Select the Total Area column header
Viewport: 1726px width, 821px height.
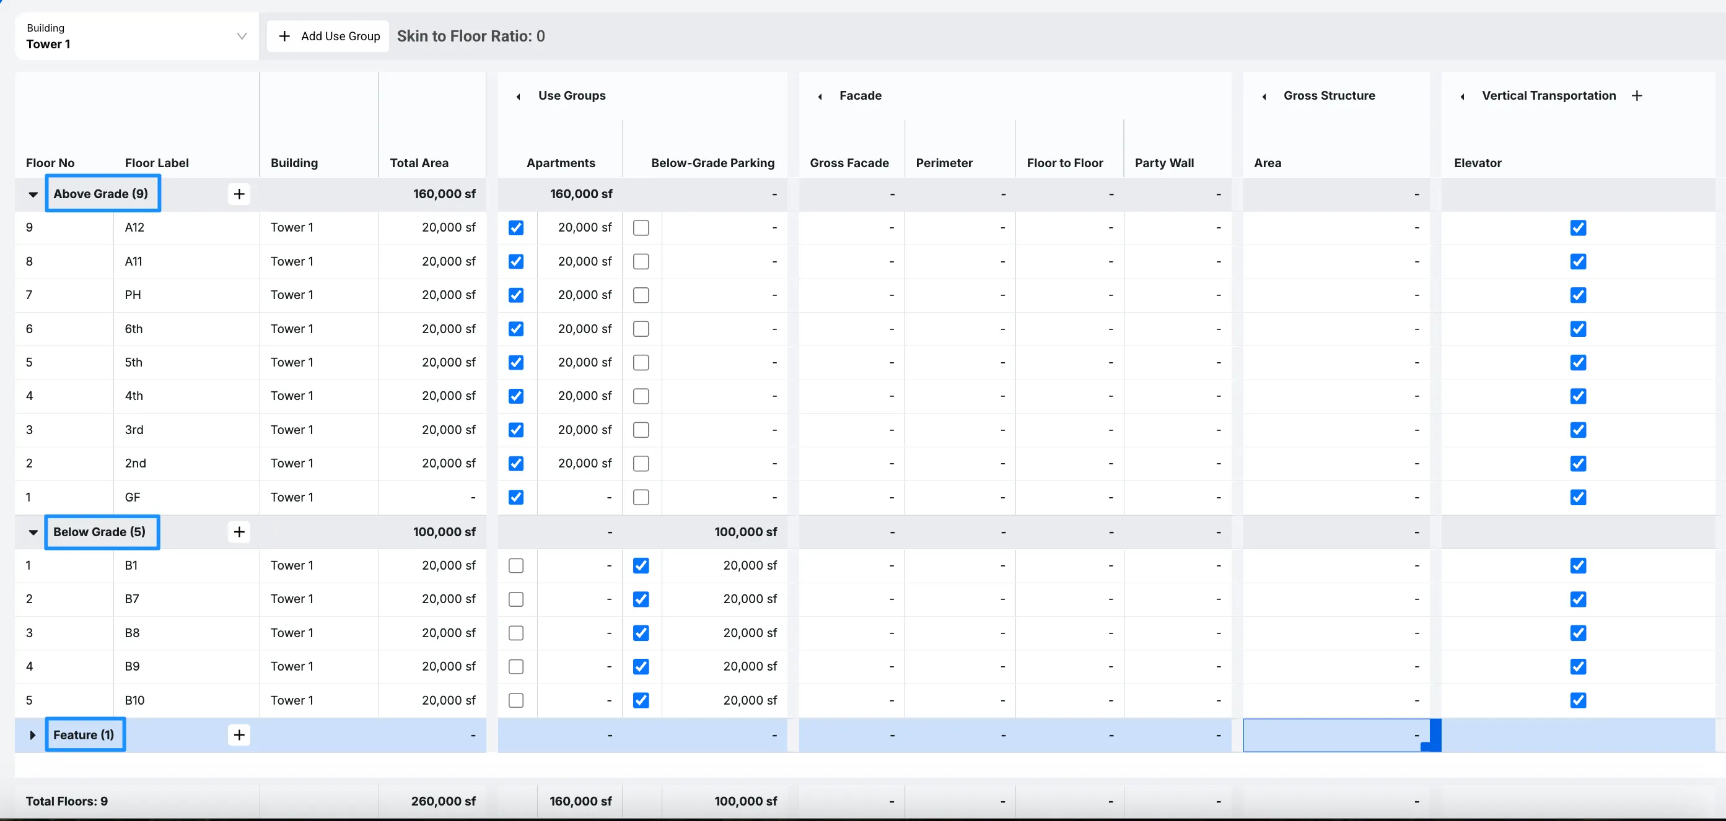point(419,163)
